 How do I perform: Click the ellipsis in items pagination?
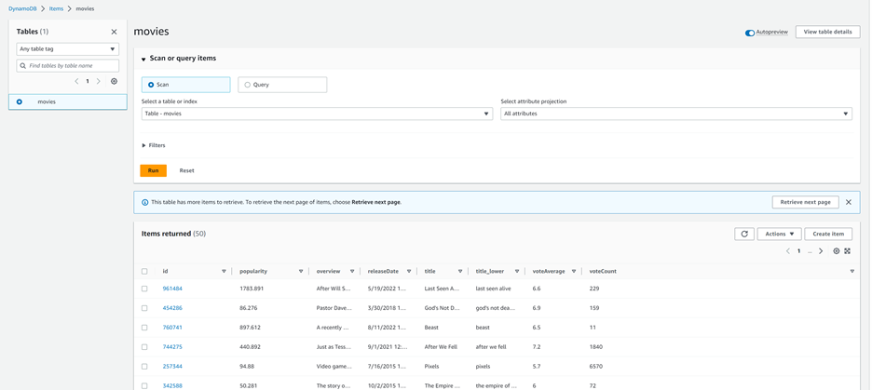(x=810, y=251)
